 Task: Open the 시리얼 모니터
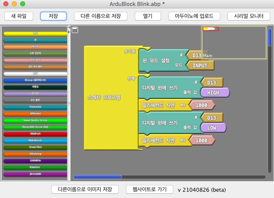(249, 16)
